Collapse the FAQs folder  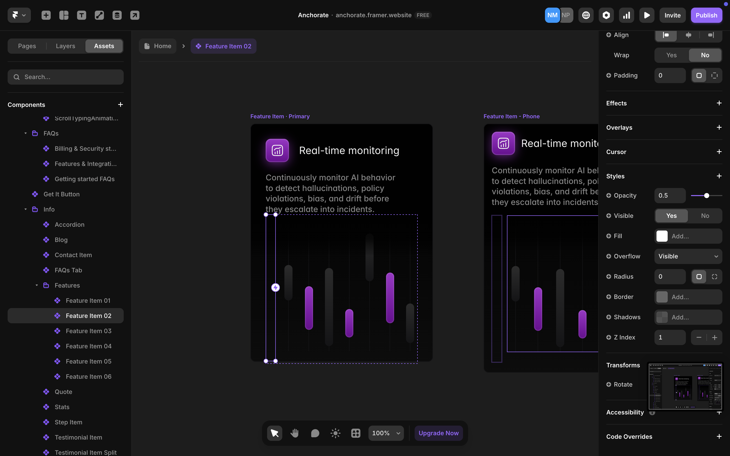[x=26, y=133]
